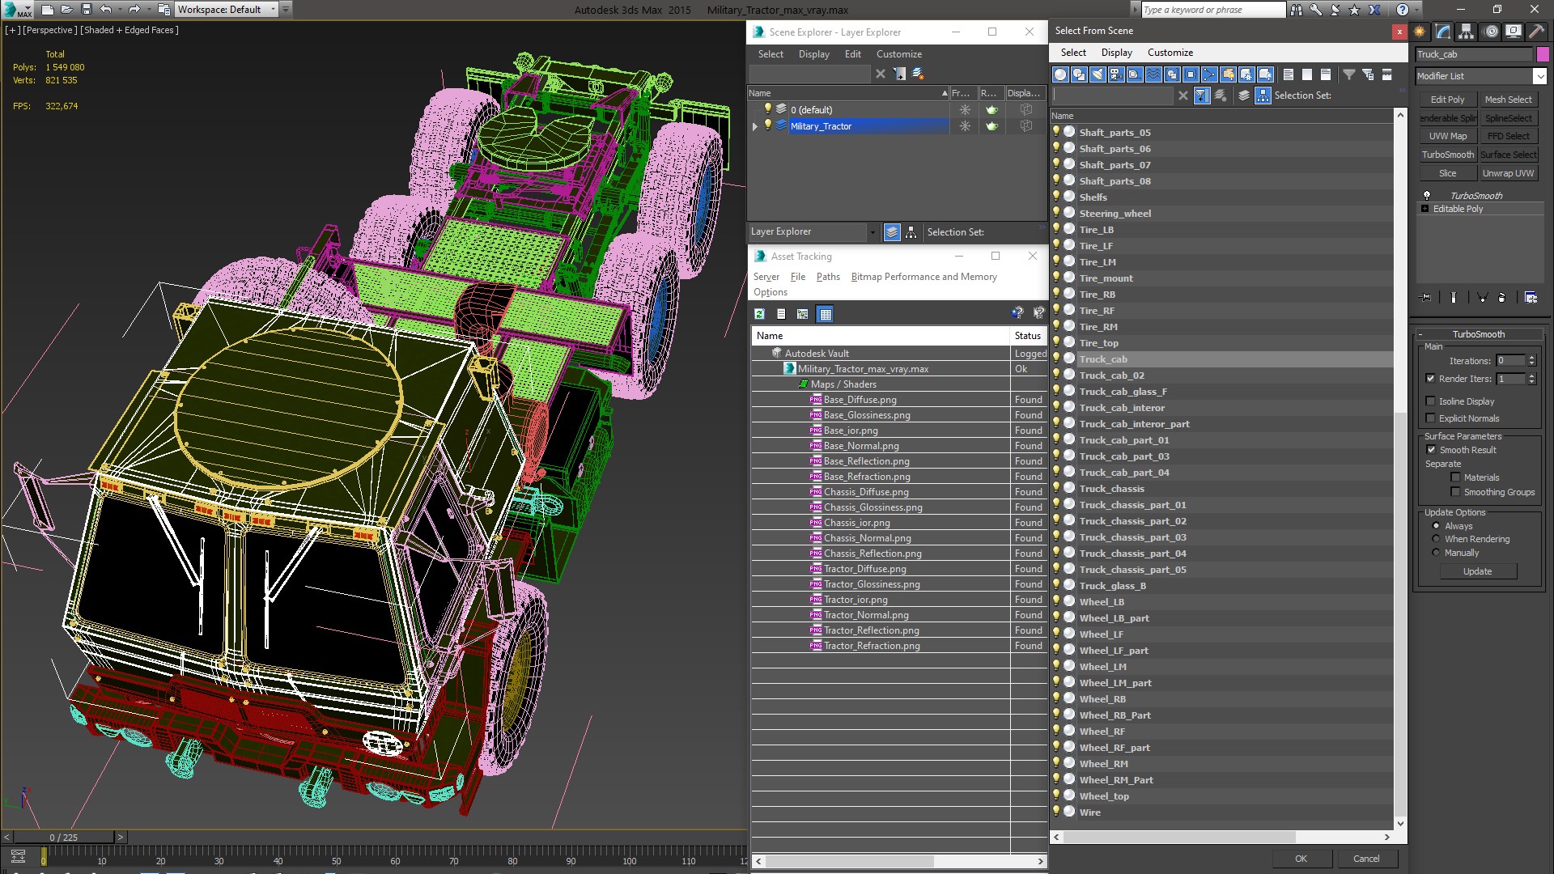The width and height of the screenshot is (1554, 874).
Task: Open Bitmap Performance and Memory menu
Action: (923, 277)
